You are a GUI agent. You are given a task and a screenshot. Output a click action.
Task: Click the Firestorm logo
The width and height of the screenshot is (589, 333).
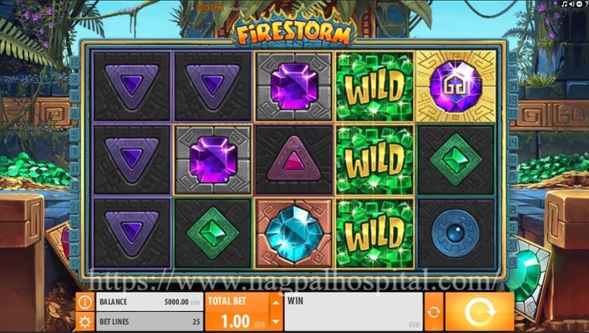point(294,32)
